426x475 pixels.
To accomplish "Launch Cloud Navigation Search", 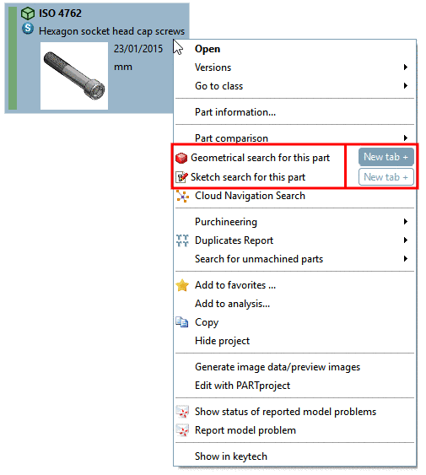I will click(x=250, y=196).
